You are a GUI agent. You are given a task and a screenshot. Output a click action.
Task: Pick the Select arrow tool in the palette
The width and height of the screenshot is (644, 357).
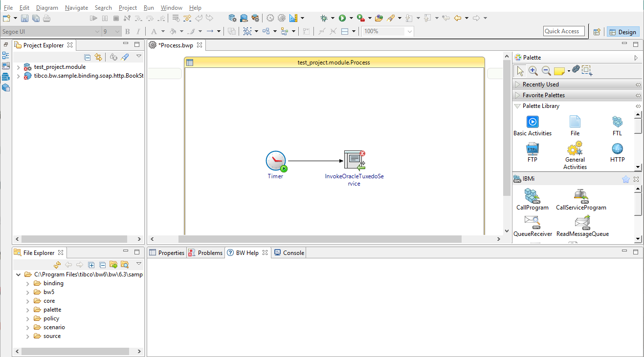click(520, 71)
